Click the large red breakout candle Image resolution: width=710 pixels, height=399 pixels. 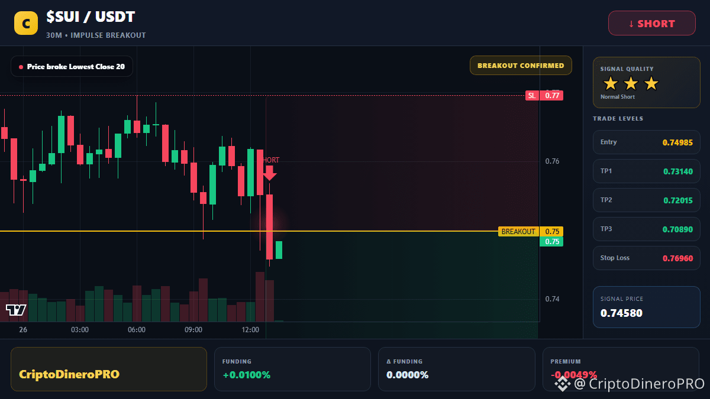click(x=269, y=227)
